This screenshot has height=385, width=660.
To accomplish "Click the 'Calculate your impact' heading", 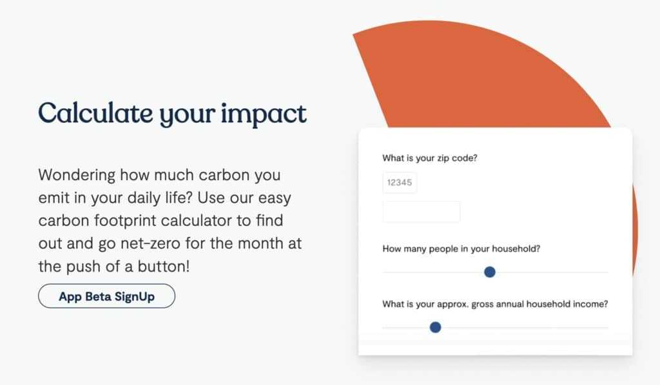I will click(x=172, y=113).
